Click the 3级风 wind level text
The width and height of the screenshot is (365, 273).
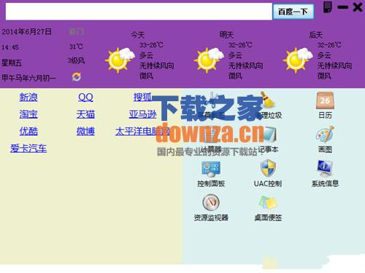[77, 60]
